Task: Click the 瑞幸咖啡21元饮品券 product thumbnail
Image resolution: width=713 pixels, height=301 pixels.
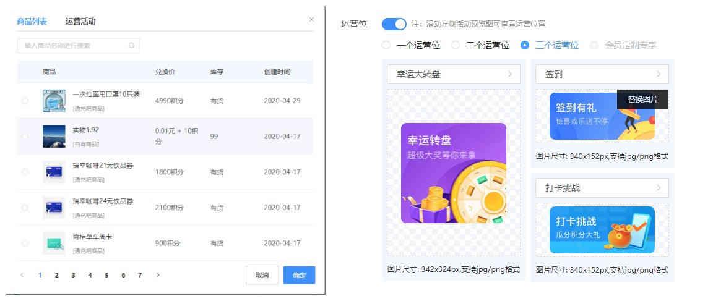Action: click(54, 172)
